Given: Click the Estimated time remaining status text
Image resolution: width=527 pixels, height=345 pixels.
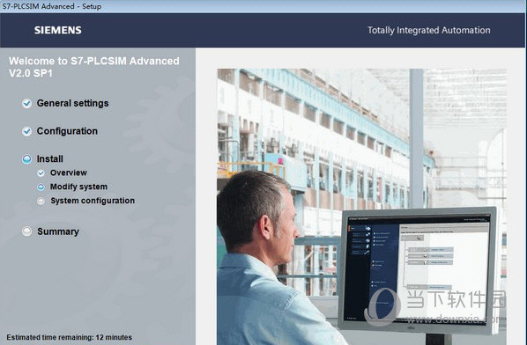Looking at the screenshot, I should point(70,337).
